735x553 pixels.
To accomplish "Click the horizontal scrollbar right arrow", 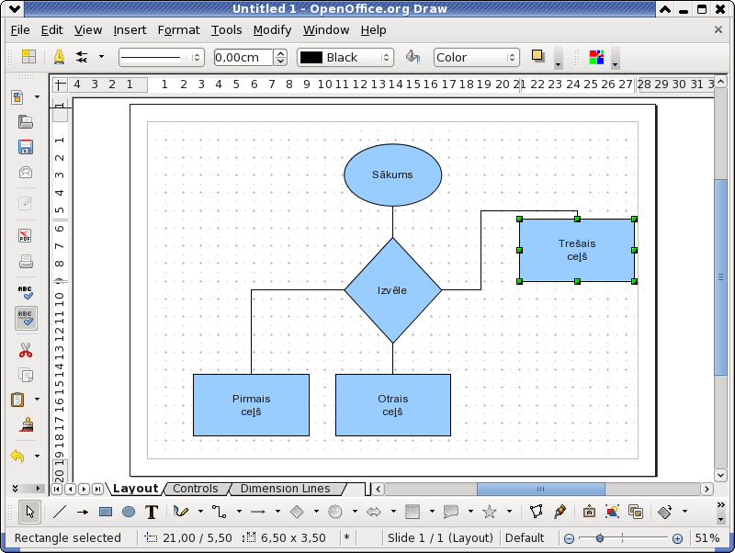I will pyautogui.click(x=707, y=490).
